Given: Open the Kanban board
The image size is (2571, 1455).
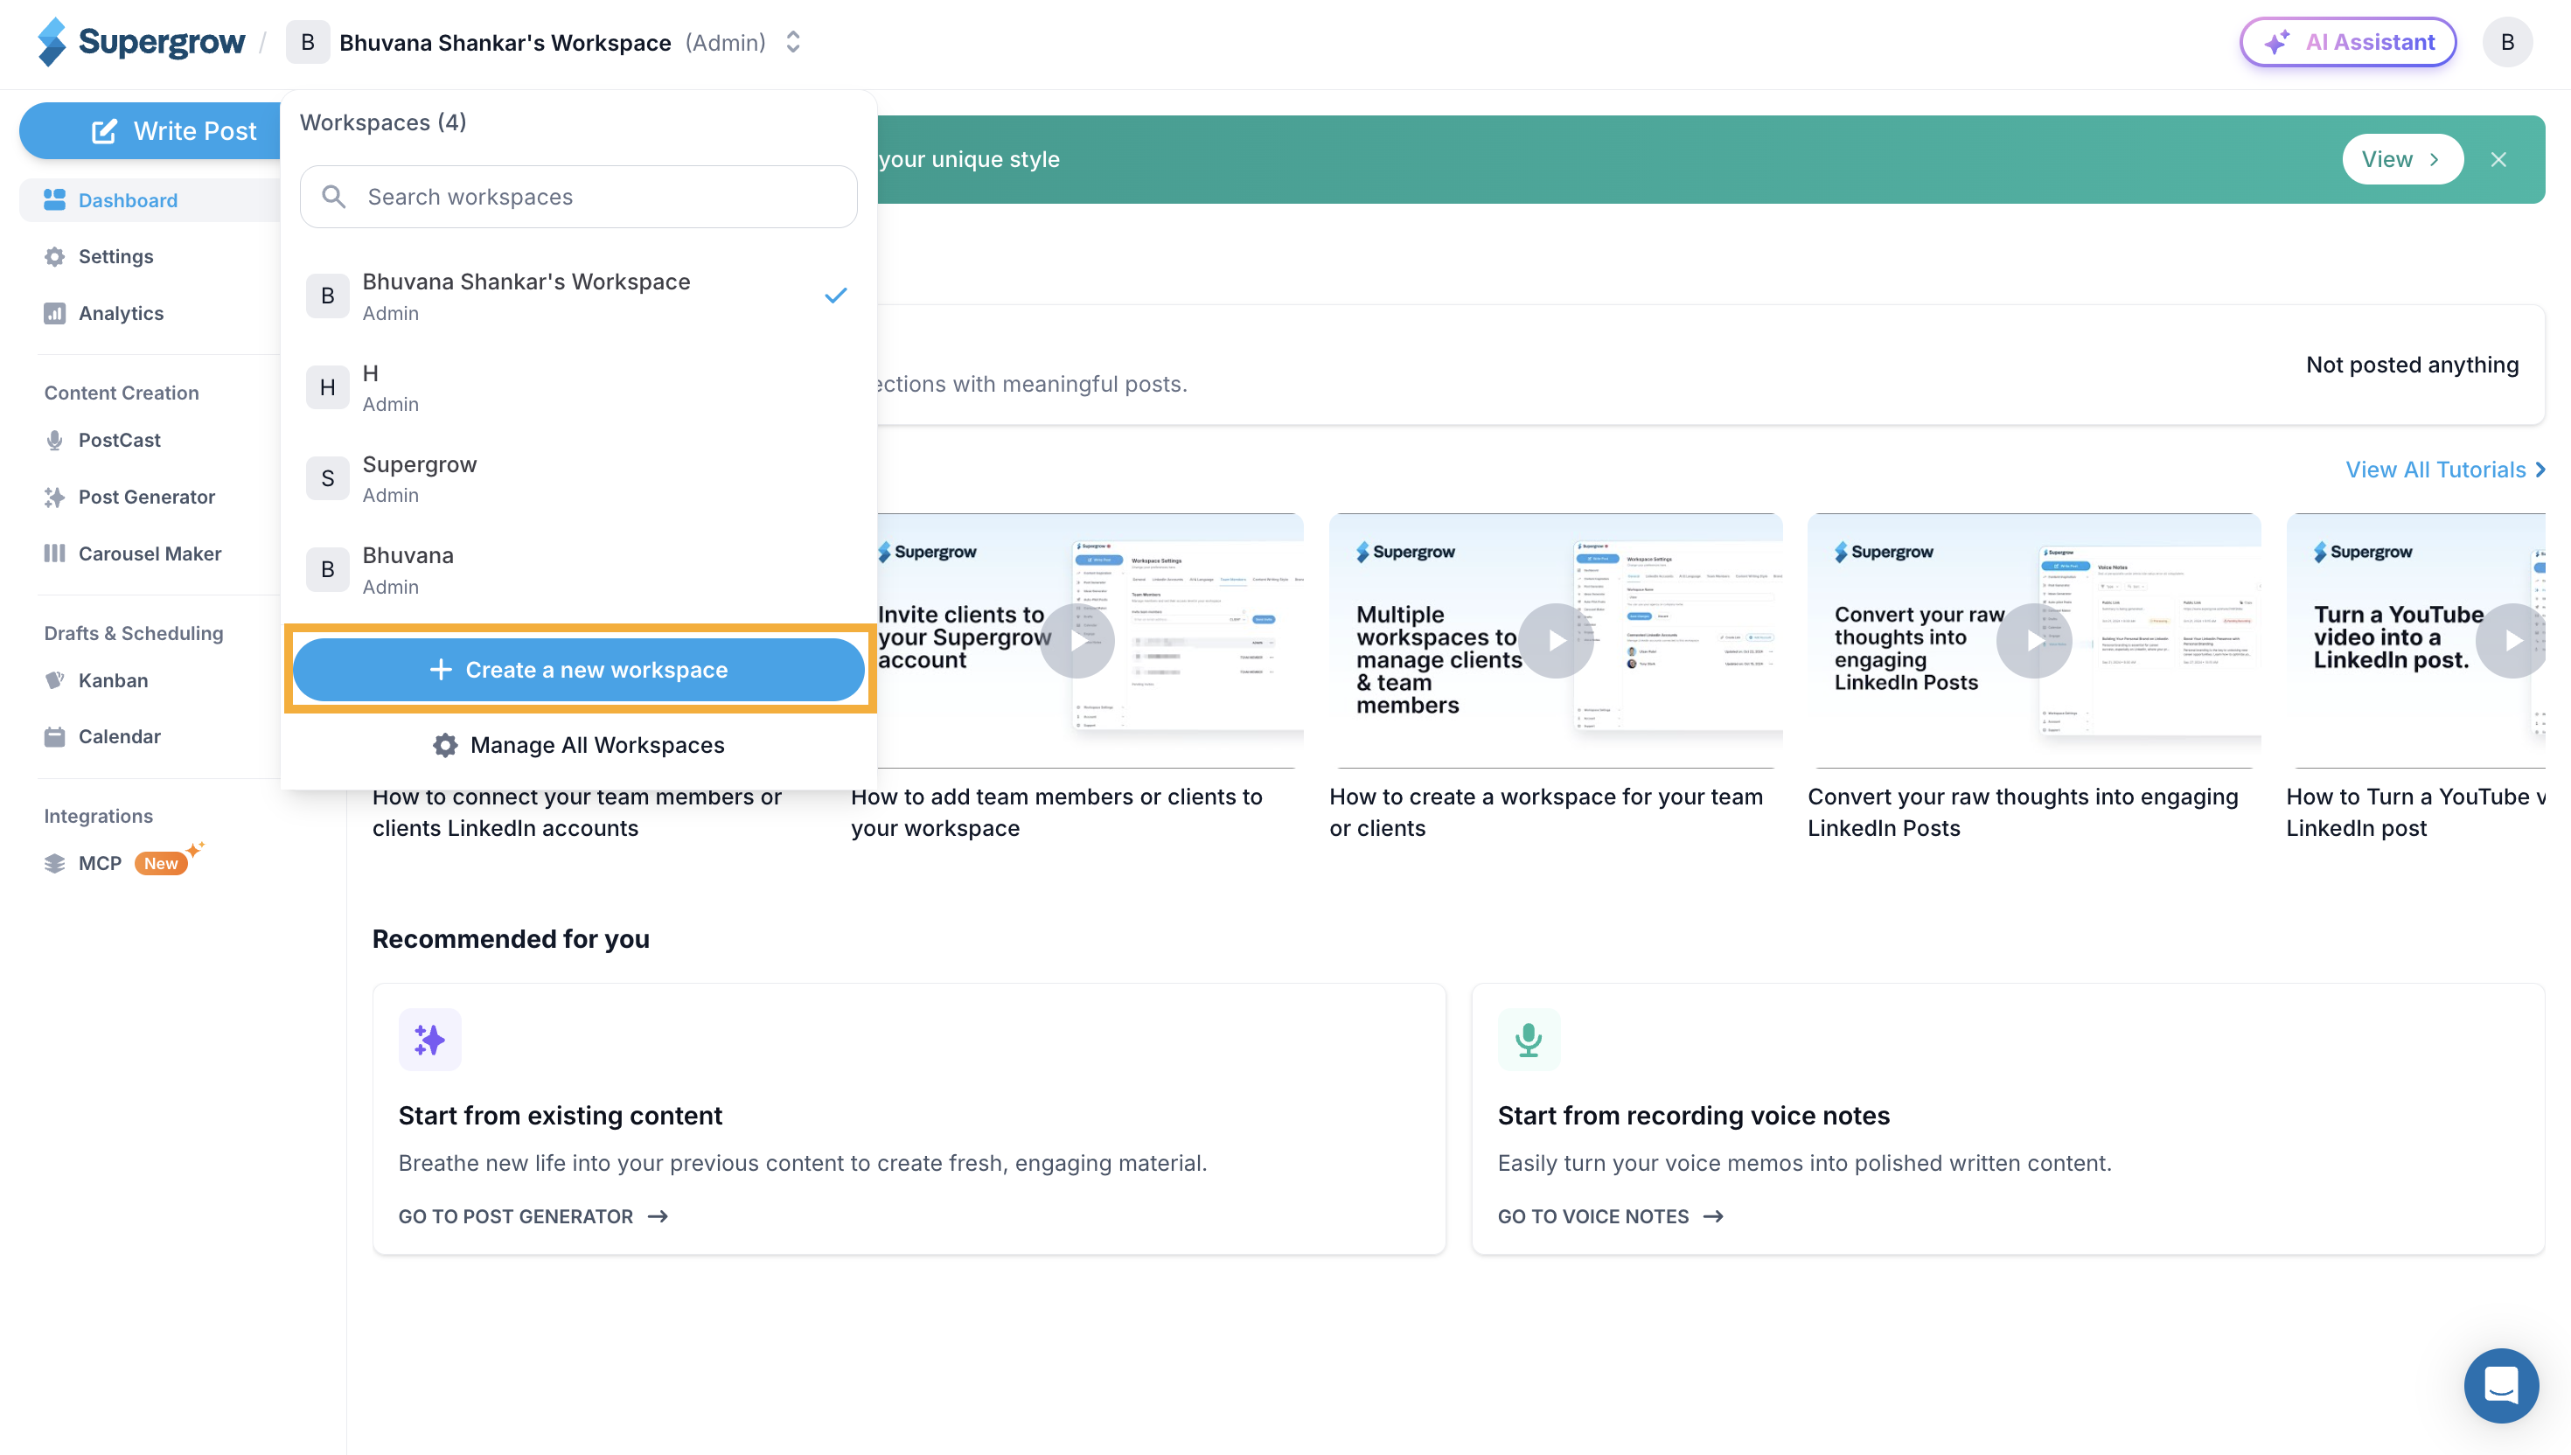Looking at the screenshot, I should click(96, 679).
